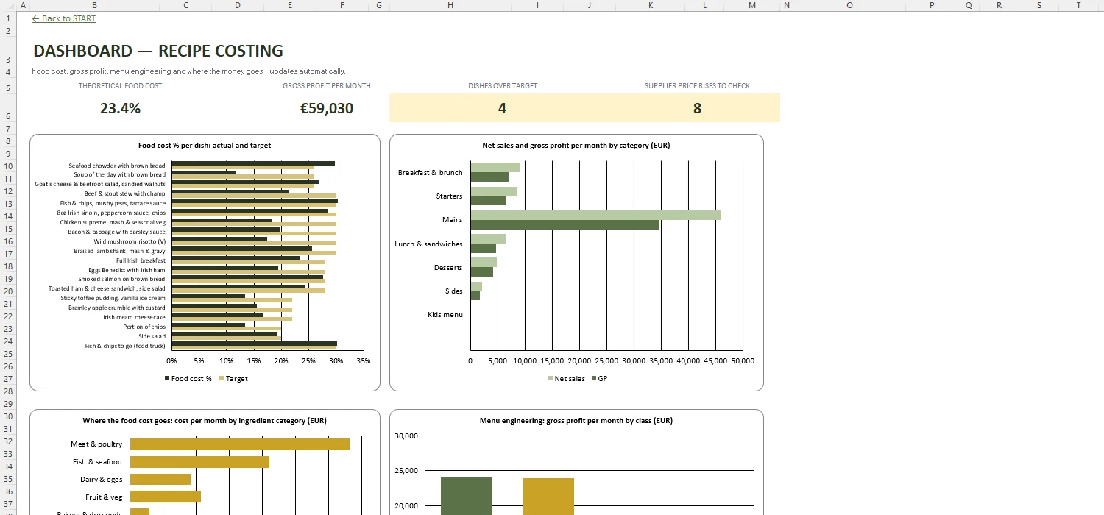The height and width of the screenshot is (515, 1104).
Task: Click the DASHBOARD — RECIPE COSTING title
Action: click(158, 51)
